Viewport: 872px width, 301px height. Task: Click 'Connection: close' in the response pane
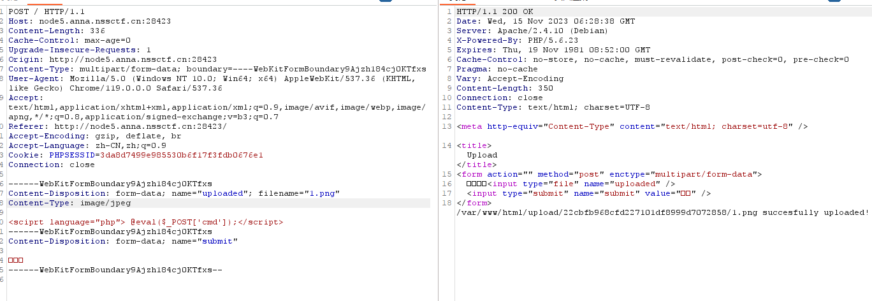tap(500, 98)
